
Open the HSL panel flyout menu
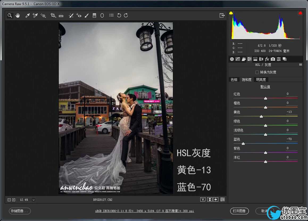300,65
